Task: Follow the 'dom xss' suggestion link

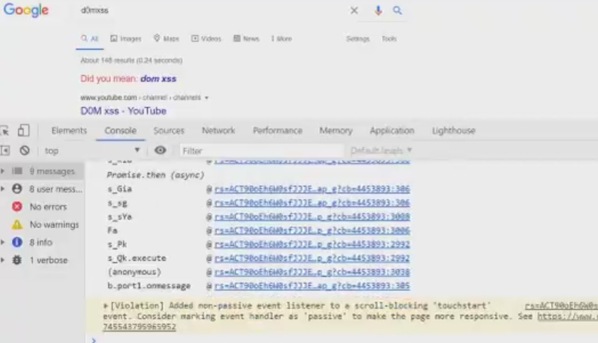Action: click(158, 79)
